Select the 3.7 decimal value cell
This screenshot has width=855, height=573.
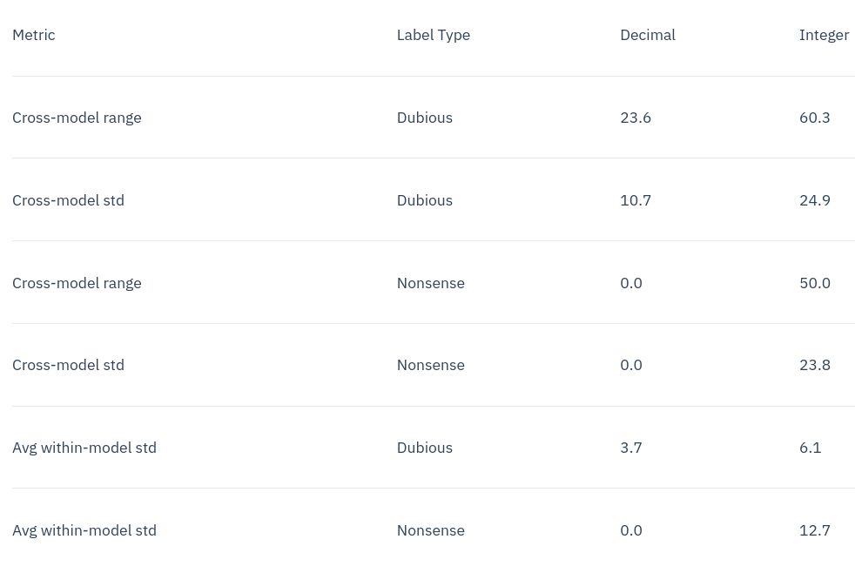[631, 448]
